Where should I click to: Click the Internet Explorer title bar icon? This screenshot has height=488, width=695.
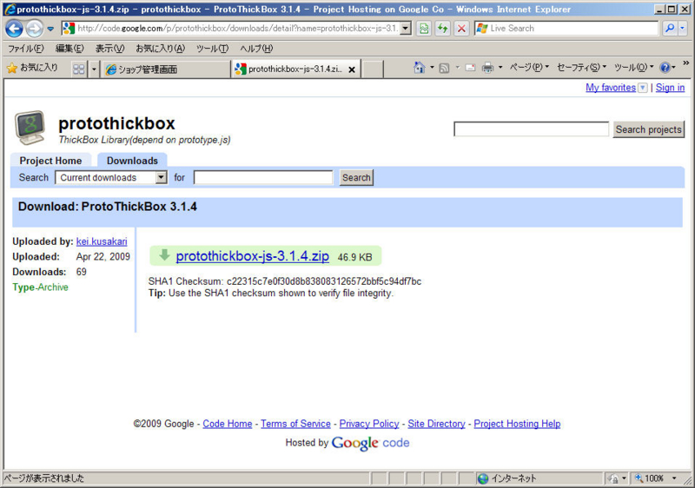[x=10, y=9]
